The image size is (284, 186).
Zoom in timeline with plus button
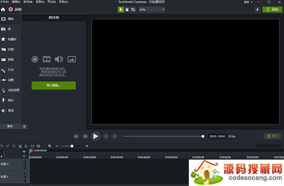(x=87, y=146)
